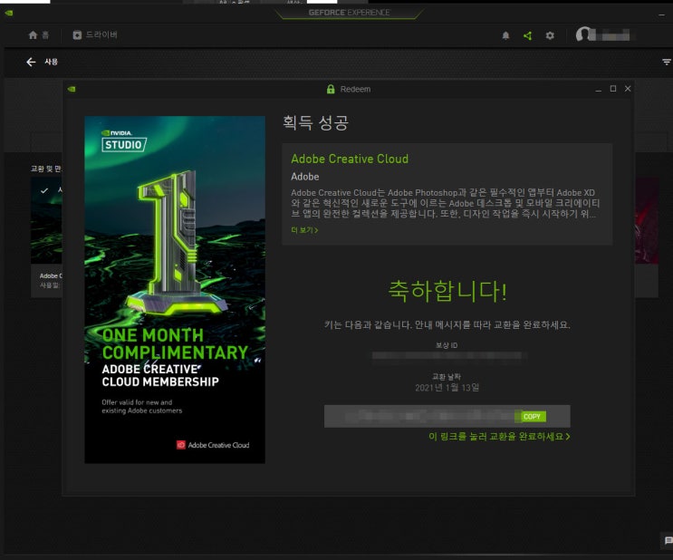Viewport: 673px width, 560px height.
Task: Open the 드라이버 (Drivers) tab
Action: [95, 34]
